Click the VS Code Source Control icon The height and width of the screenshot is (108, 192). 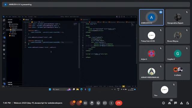(x=4, y=28)
